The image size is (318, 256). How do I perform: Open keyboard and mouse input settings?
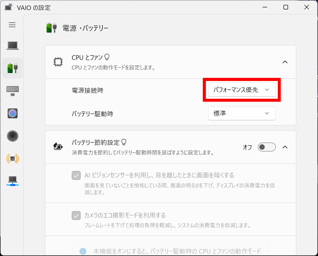click(x=12, y=90)
